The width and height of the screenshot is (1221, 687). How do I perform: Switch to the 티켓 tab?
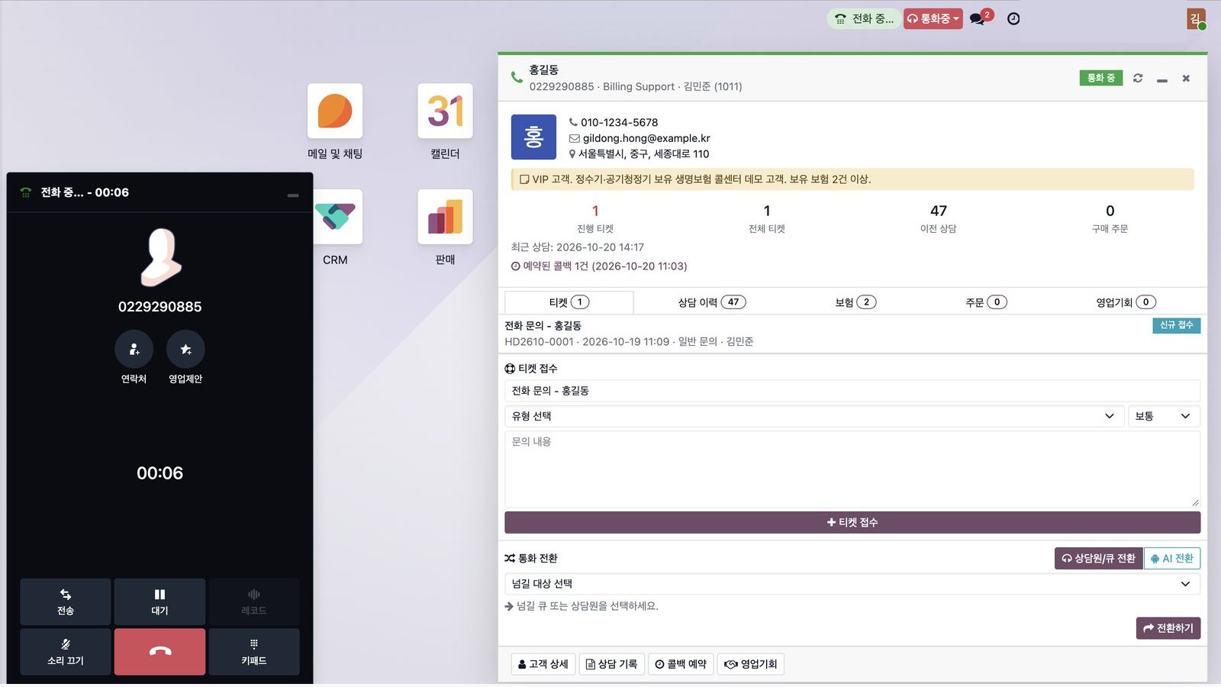[569, 302]
